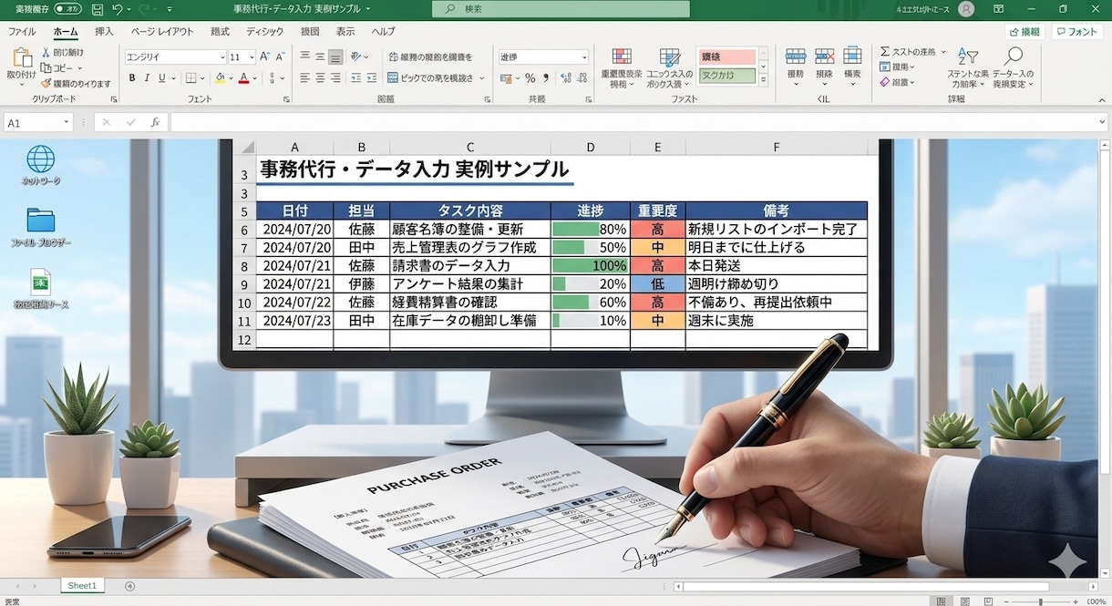Open the View tab
Viewport: 1112px width, 606px height.
(x=345, y=31)
